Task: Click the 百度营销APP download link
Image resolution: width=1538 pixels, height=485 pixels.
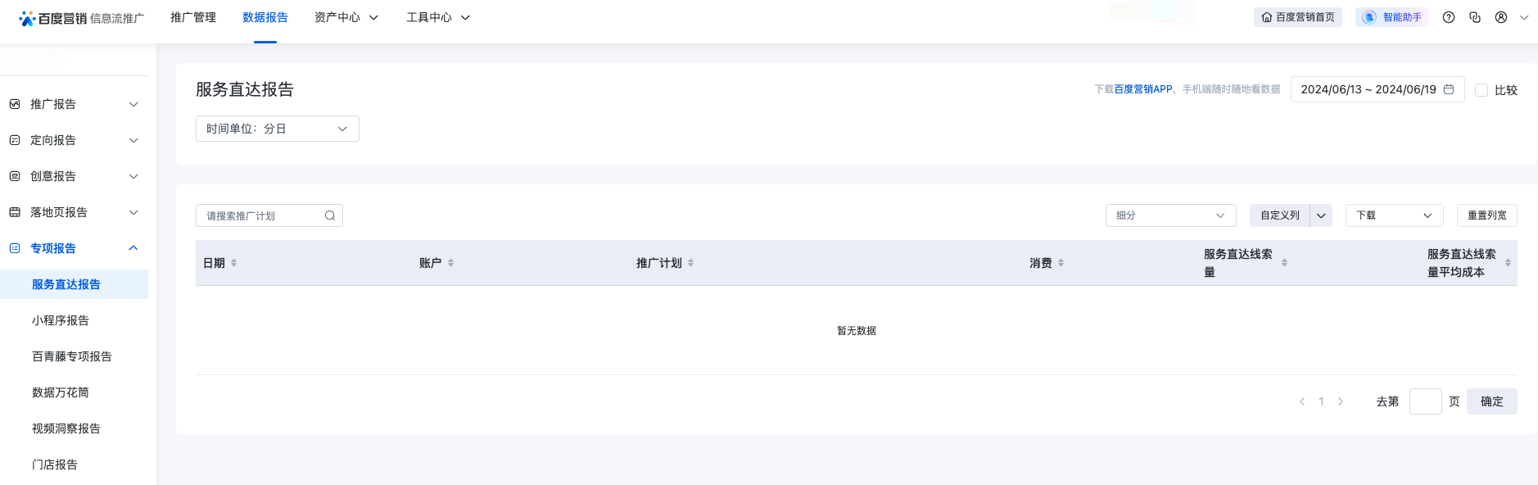Action: pos(1143,89)
